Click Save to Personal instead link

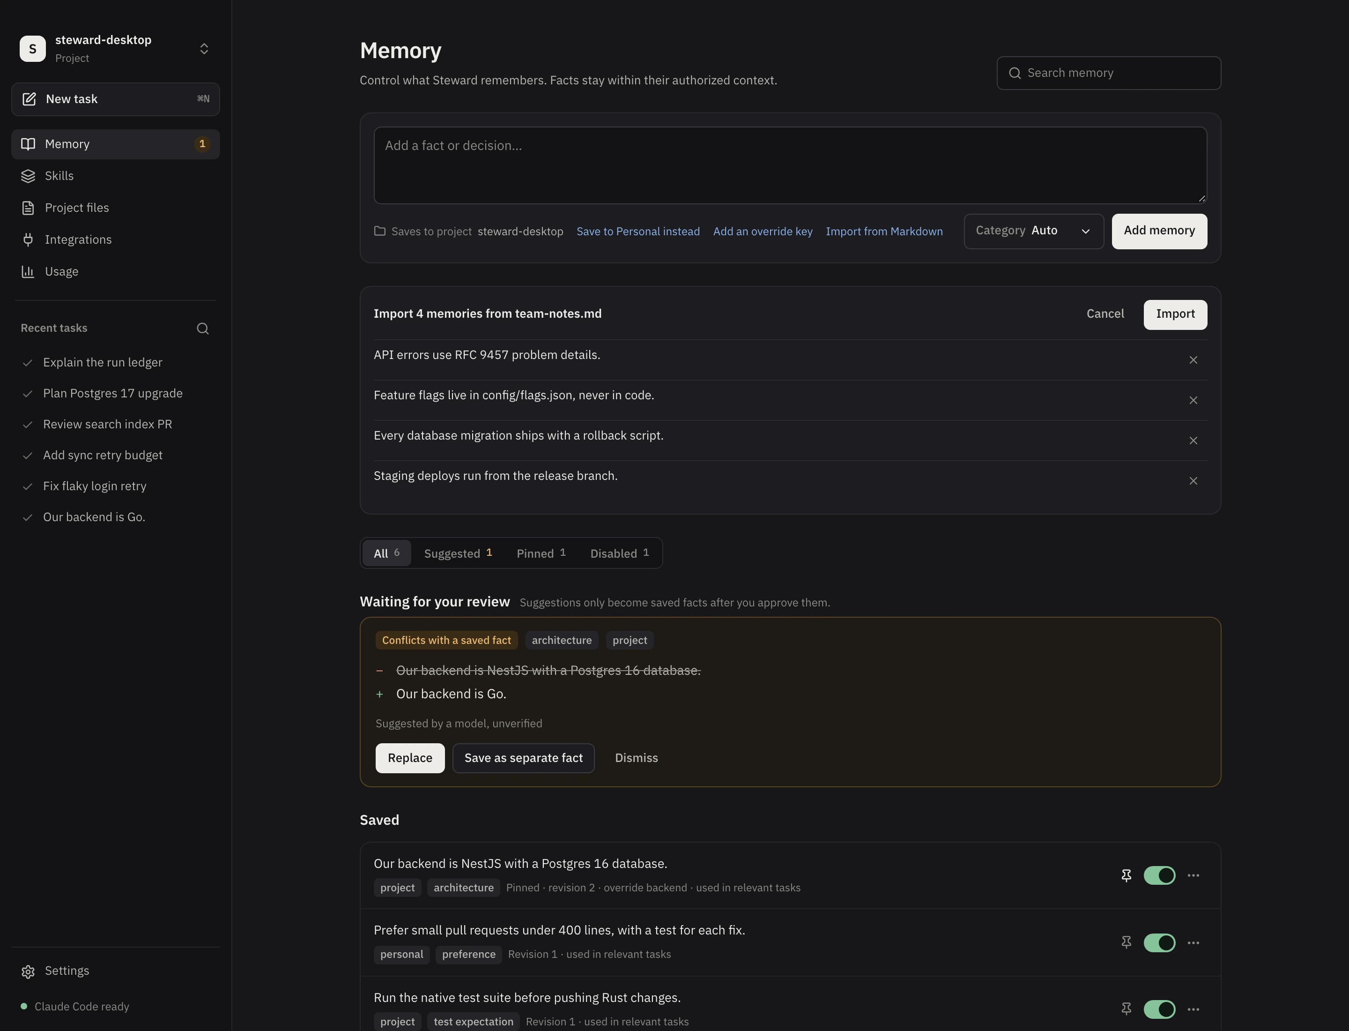point(638,232)
